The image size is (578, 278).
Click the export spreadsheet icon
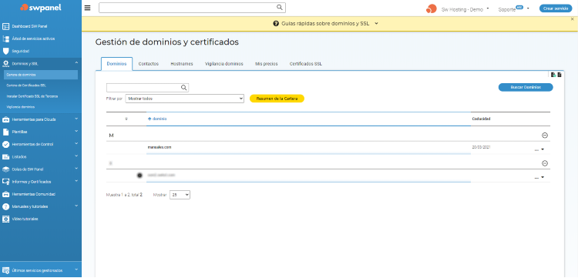(x=553, y=75)
